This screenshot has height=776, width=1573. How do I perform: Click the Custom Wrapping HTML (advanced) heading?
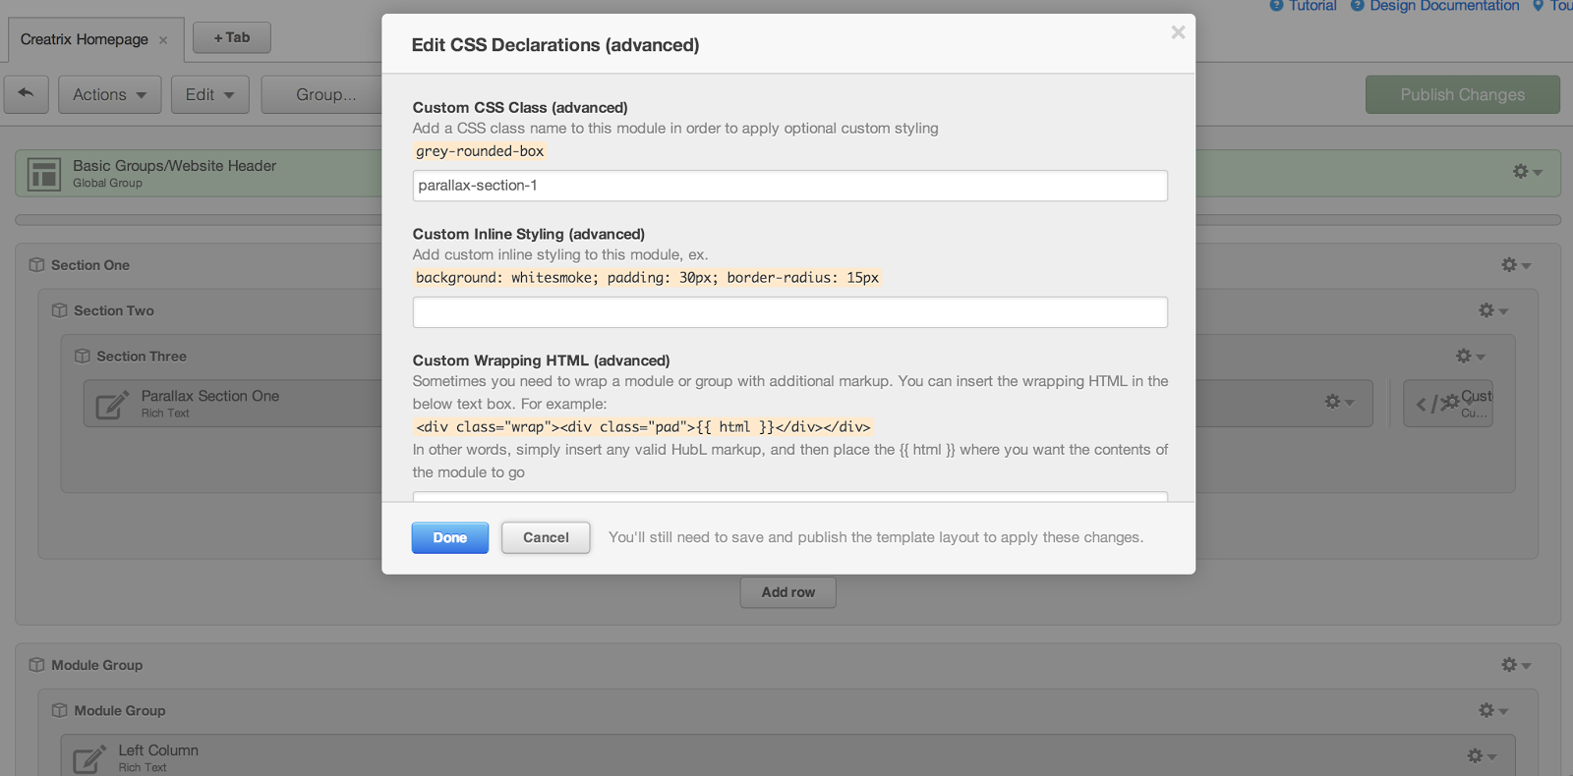point(542,360)
